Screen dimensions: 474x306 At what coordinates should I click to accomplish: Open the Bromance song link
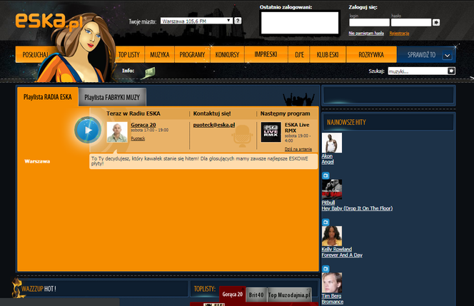coord(333,302)
